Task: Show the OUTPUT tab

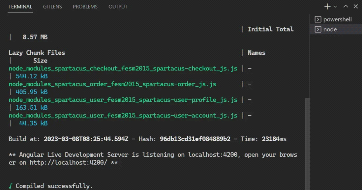Action: click(118, 7)
